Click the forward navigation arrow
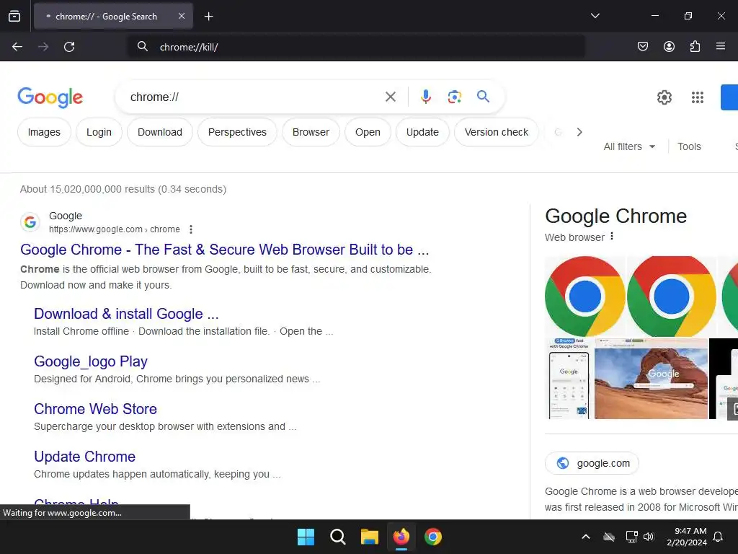738x554 pixels. click(43, 47)
